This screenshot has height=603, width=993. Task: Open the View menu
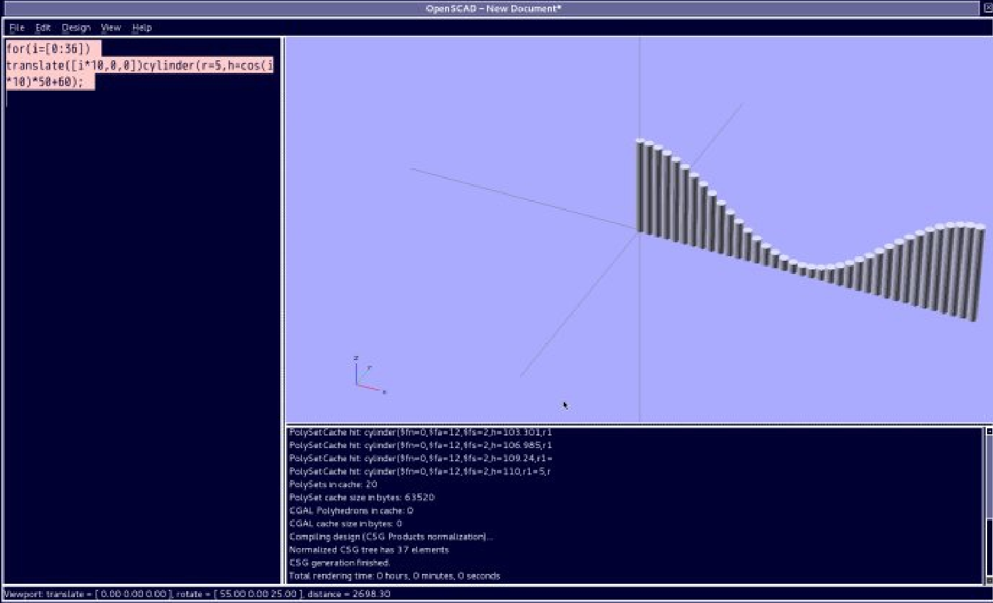(x=111, y=28)
